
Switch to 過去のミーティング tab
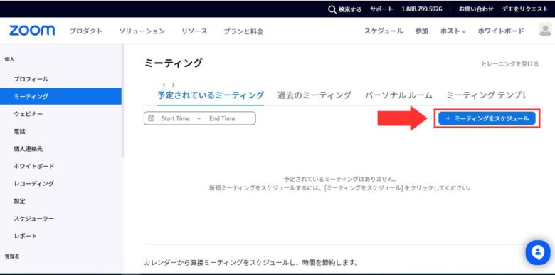314,95
